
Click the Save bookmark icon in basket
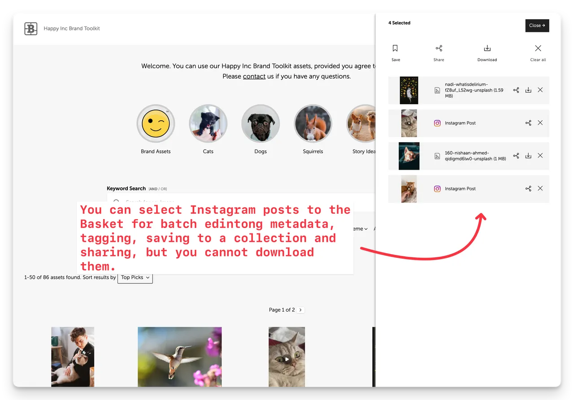(x=395, y=48)
